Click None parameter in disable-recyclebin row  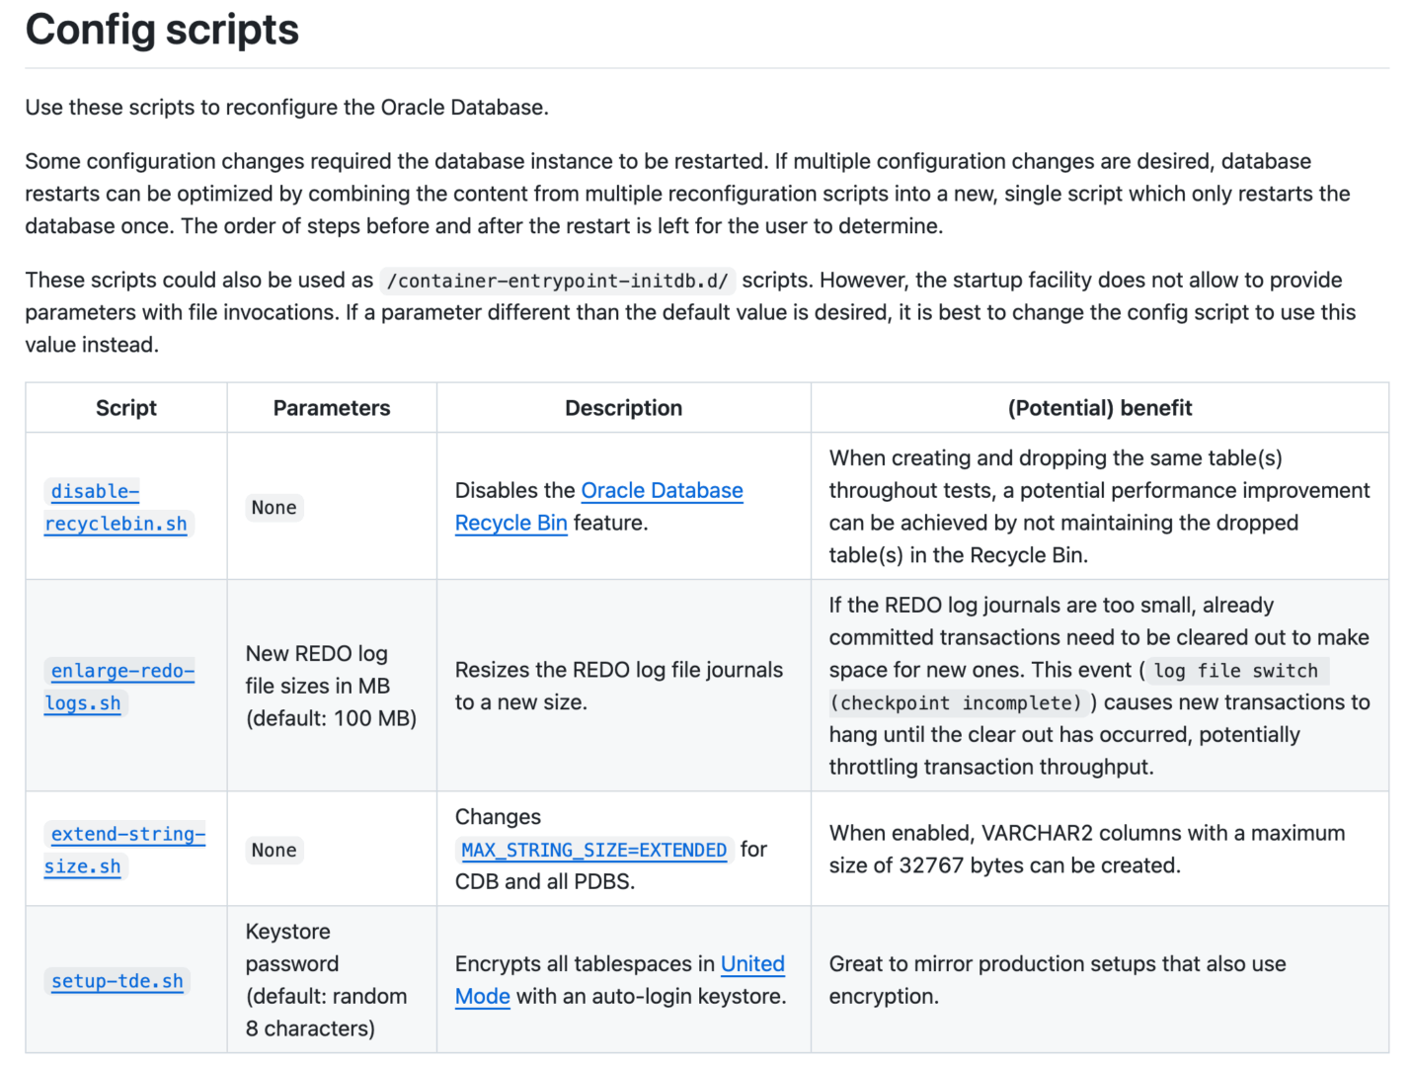point(274,508)
